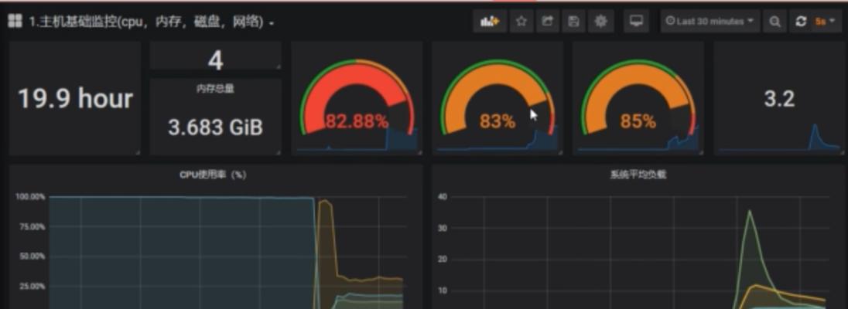Screen dimensions: 848x309
Task: Refresh the dashboard with circular arrows
Action: [801, 22]
